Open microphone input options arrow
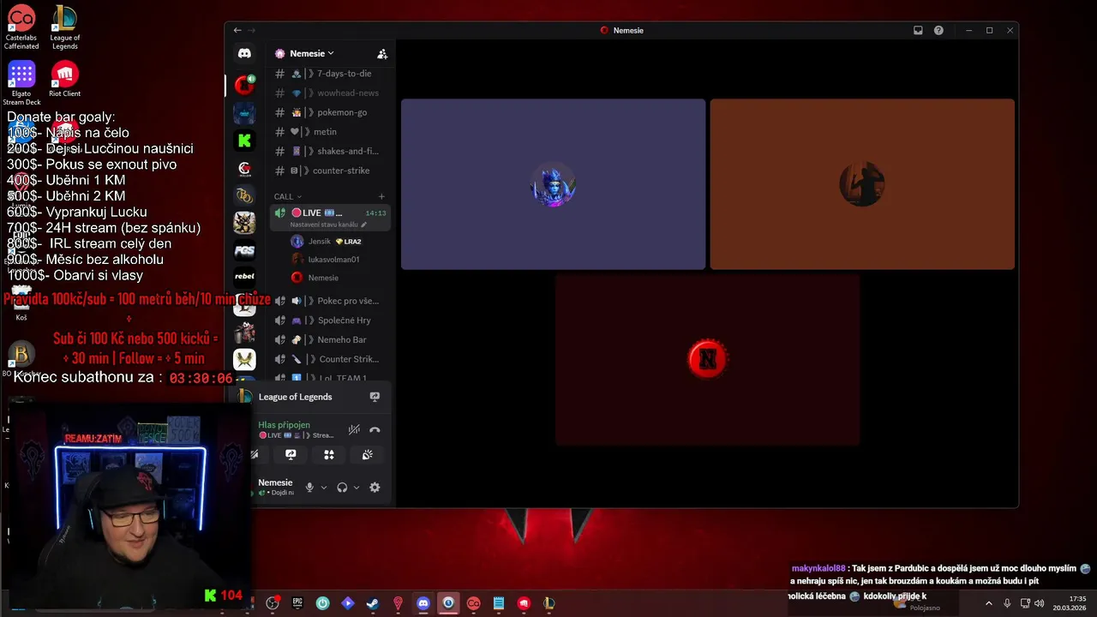Screen dimensions: 1097x617 [323, 487]
